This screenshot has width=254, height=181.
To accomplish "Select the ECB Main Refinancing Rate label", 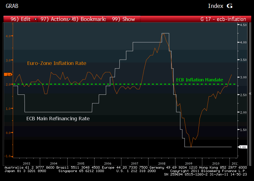I will coord(58,118).
